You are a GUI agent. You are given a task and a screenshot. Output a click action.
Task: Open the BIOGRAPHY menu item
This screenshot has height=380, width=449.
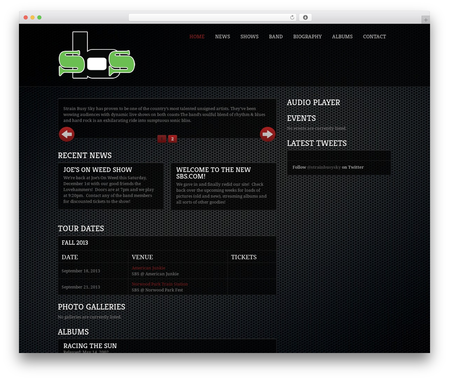point(307,36)
